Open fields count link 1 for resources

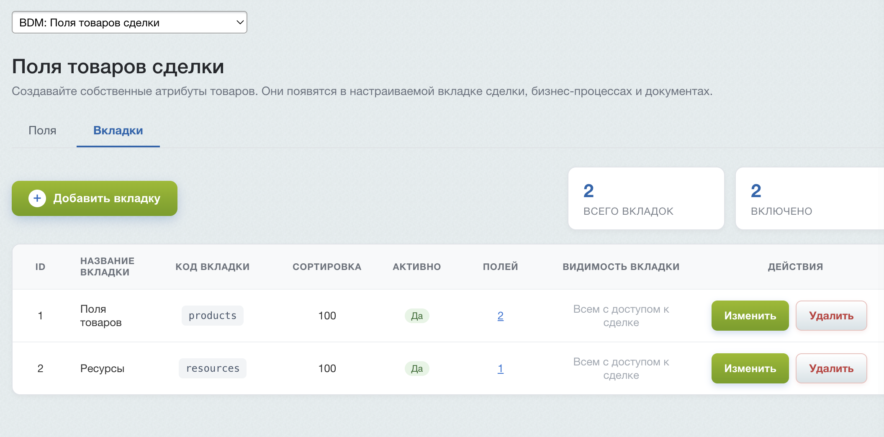[x=500, y=368]
